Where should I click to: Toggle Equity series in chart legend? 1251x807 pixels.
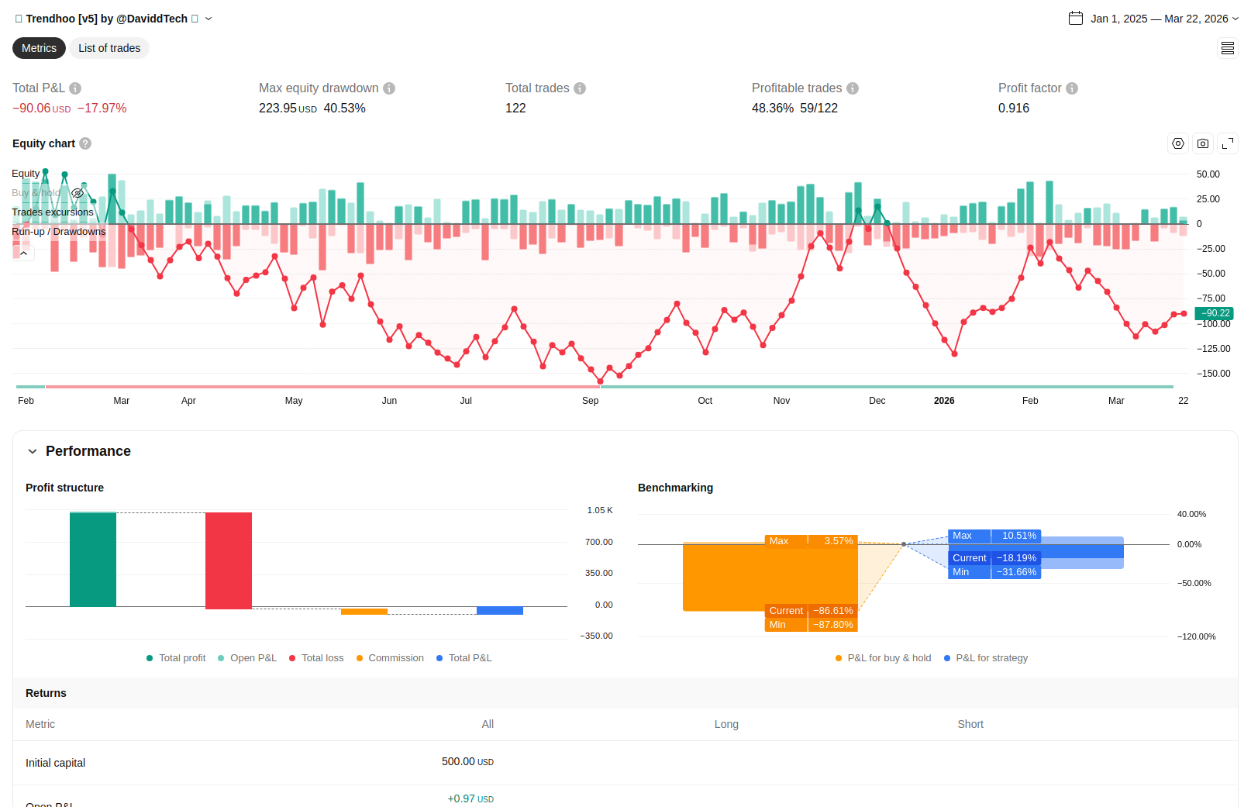tap(26, 174)
